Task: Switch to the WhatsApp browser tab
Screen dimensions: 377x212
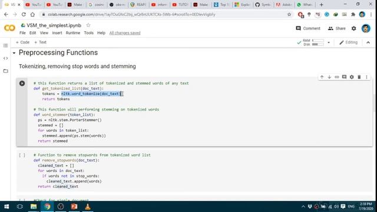Action: [304, 5]
